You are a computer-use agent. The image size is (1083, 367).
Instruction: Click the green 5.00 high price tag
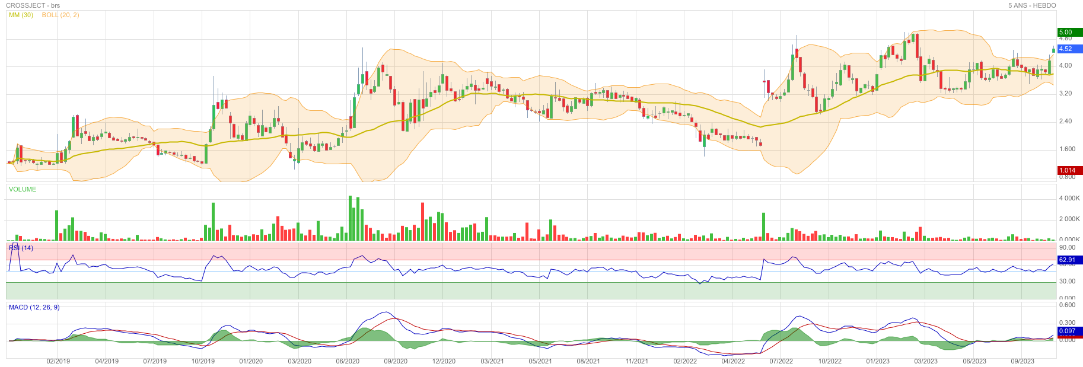pos(1070,33)
